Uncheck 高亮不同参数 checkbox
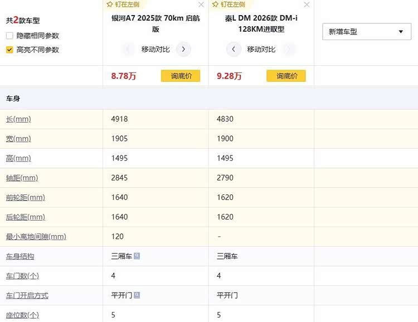 point(9,50)
